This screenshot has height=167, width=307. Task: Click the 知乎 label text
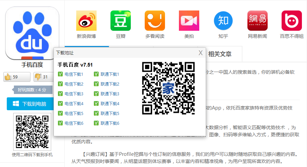(x=223, y=36)
